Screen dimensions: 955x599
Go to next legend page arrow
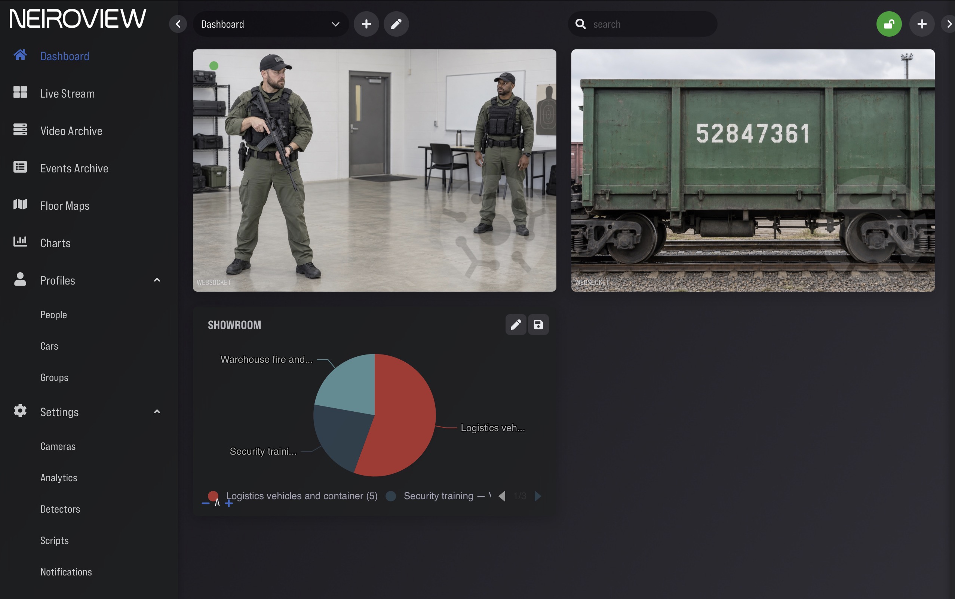click(537, 496)
